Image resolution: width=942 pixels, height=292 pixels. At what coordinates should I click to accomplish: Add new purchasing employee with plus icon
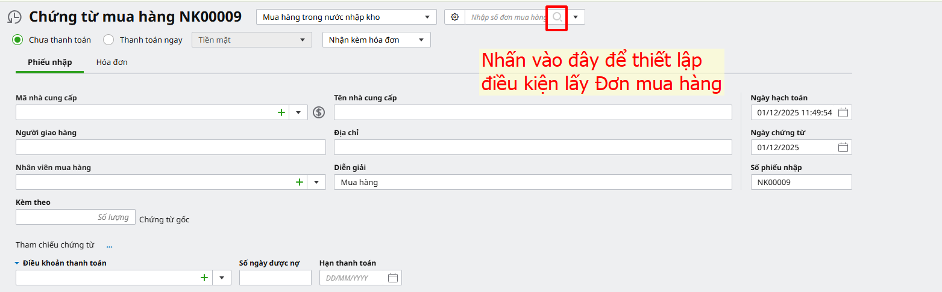[299, 182]
